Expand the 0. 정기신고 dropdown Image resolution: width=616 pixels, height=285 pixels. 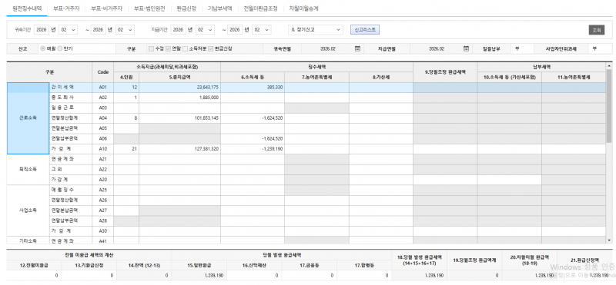tap(316, 29)
